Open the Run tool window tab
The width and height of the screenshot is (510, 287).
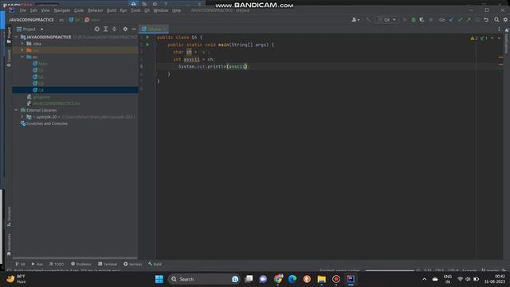coord(37,264)
